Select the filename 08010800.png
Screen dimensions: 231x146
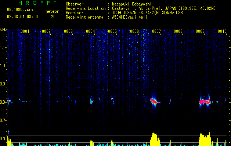point(20,10)
